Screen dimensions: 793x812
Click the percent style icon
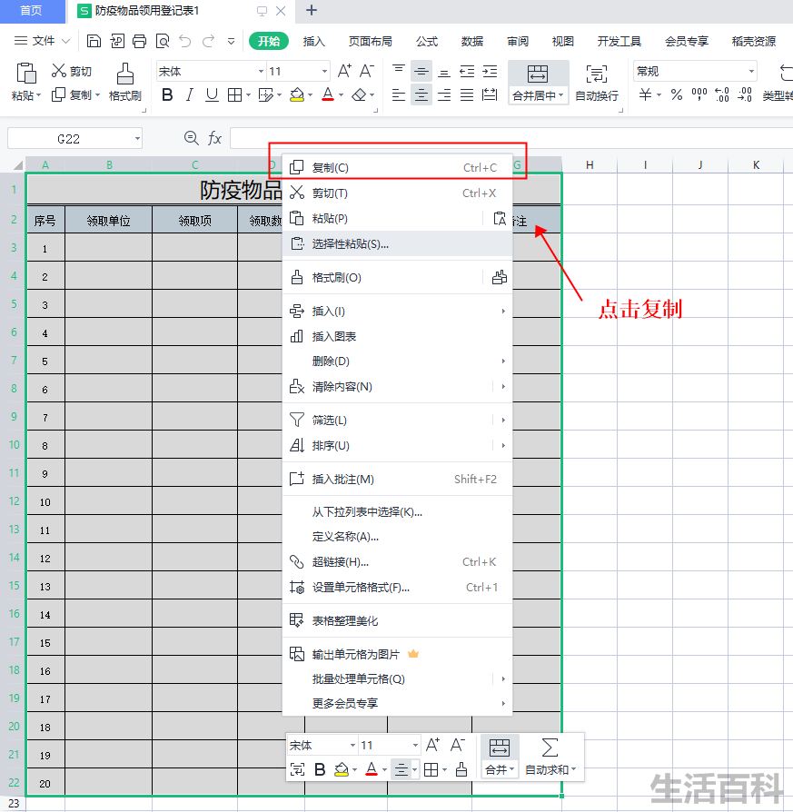[x=676, y=94]
